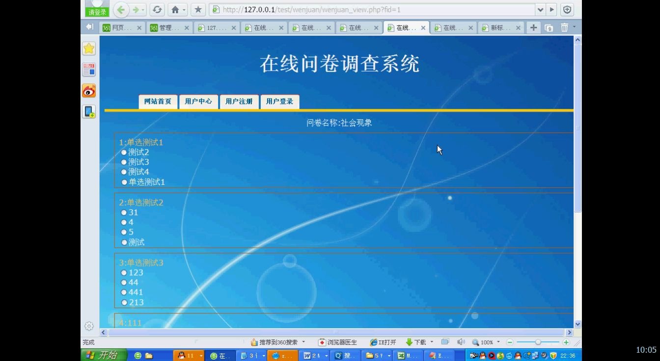
Task: Open the 网站首页 navigation tab
Action: [x=158, y=102]
